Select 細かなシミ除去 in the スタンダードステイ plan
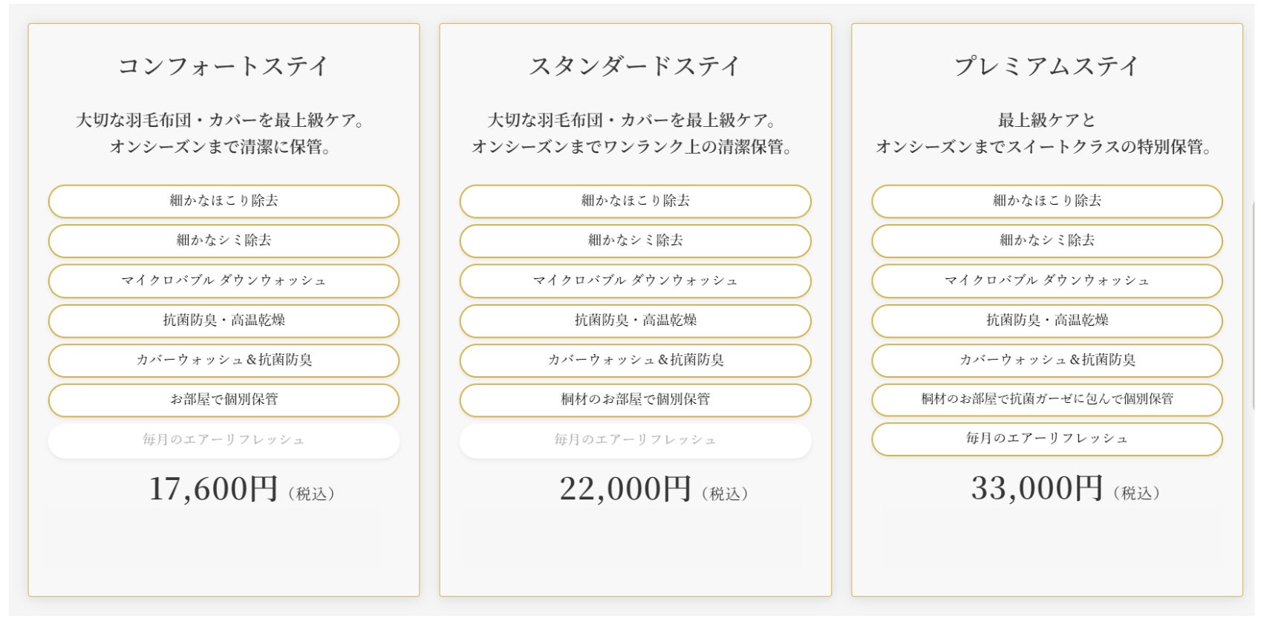This screenshot has height=630, width=1261. (635, 240)
